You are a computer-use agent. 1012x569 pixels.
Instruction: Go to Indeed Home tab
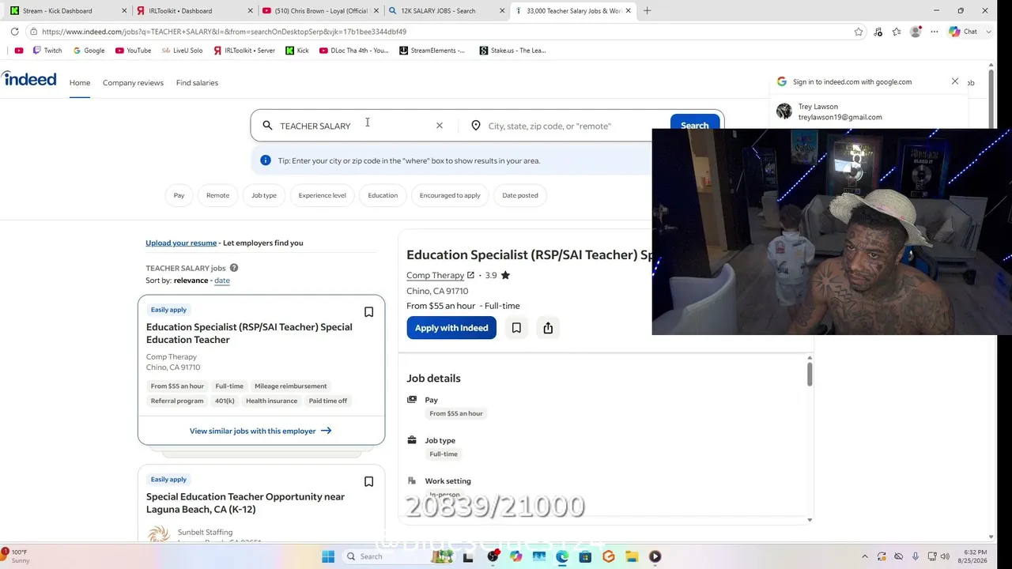(80, 82)
